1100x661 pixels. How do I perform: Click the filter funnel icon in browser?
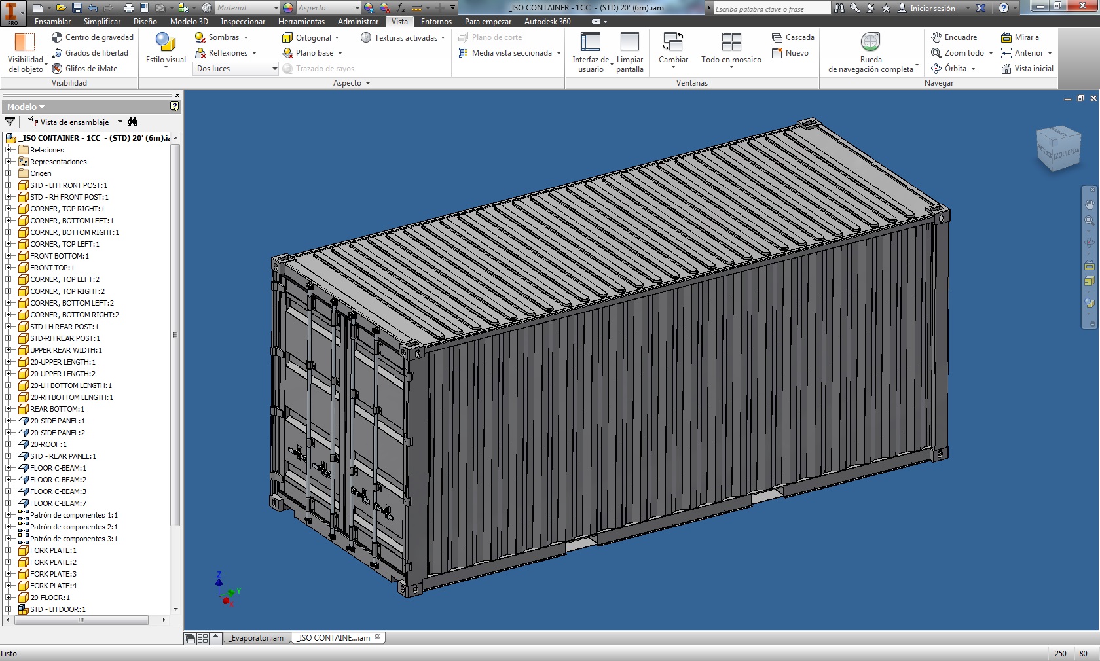point(10,122)
